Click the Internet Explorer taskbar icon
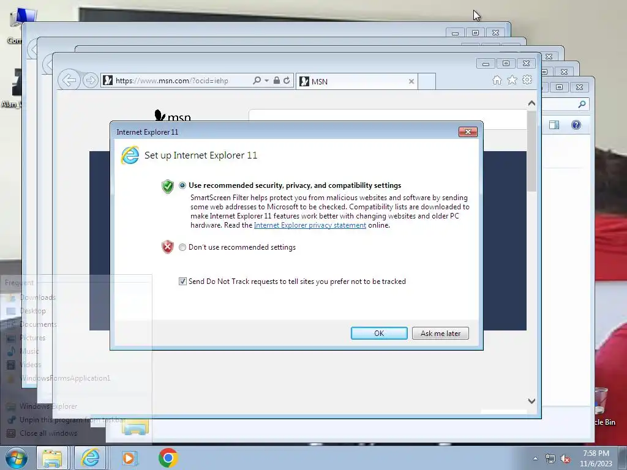 (x=91, y=458)
